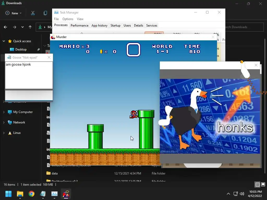Click the Task Manager title bar icon
The image size is (267, 200).
pos(56,12)
